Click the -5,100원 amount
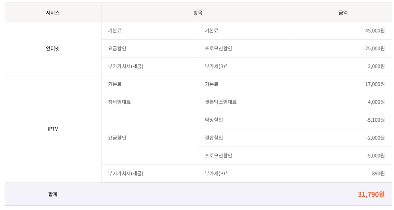The height and width of the screenshot is (210, 394). 375,120
